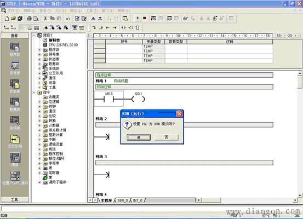303x219 pixels.
Task: Expand the 数据块 tree node
Action: (39, 64)
